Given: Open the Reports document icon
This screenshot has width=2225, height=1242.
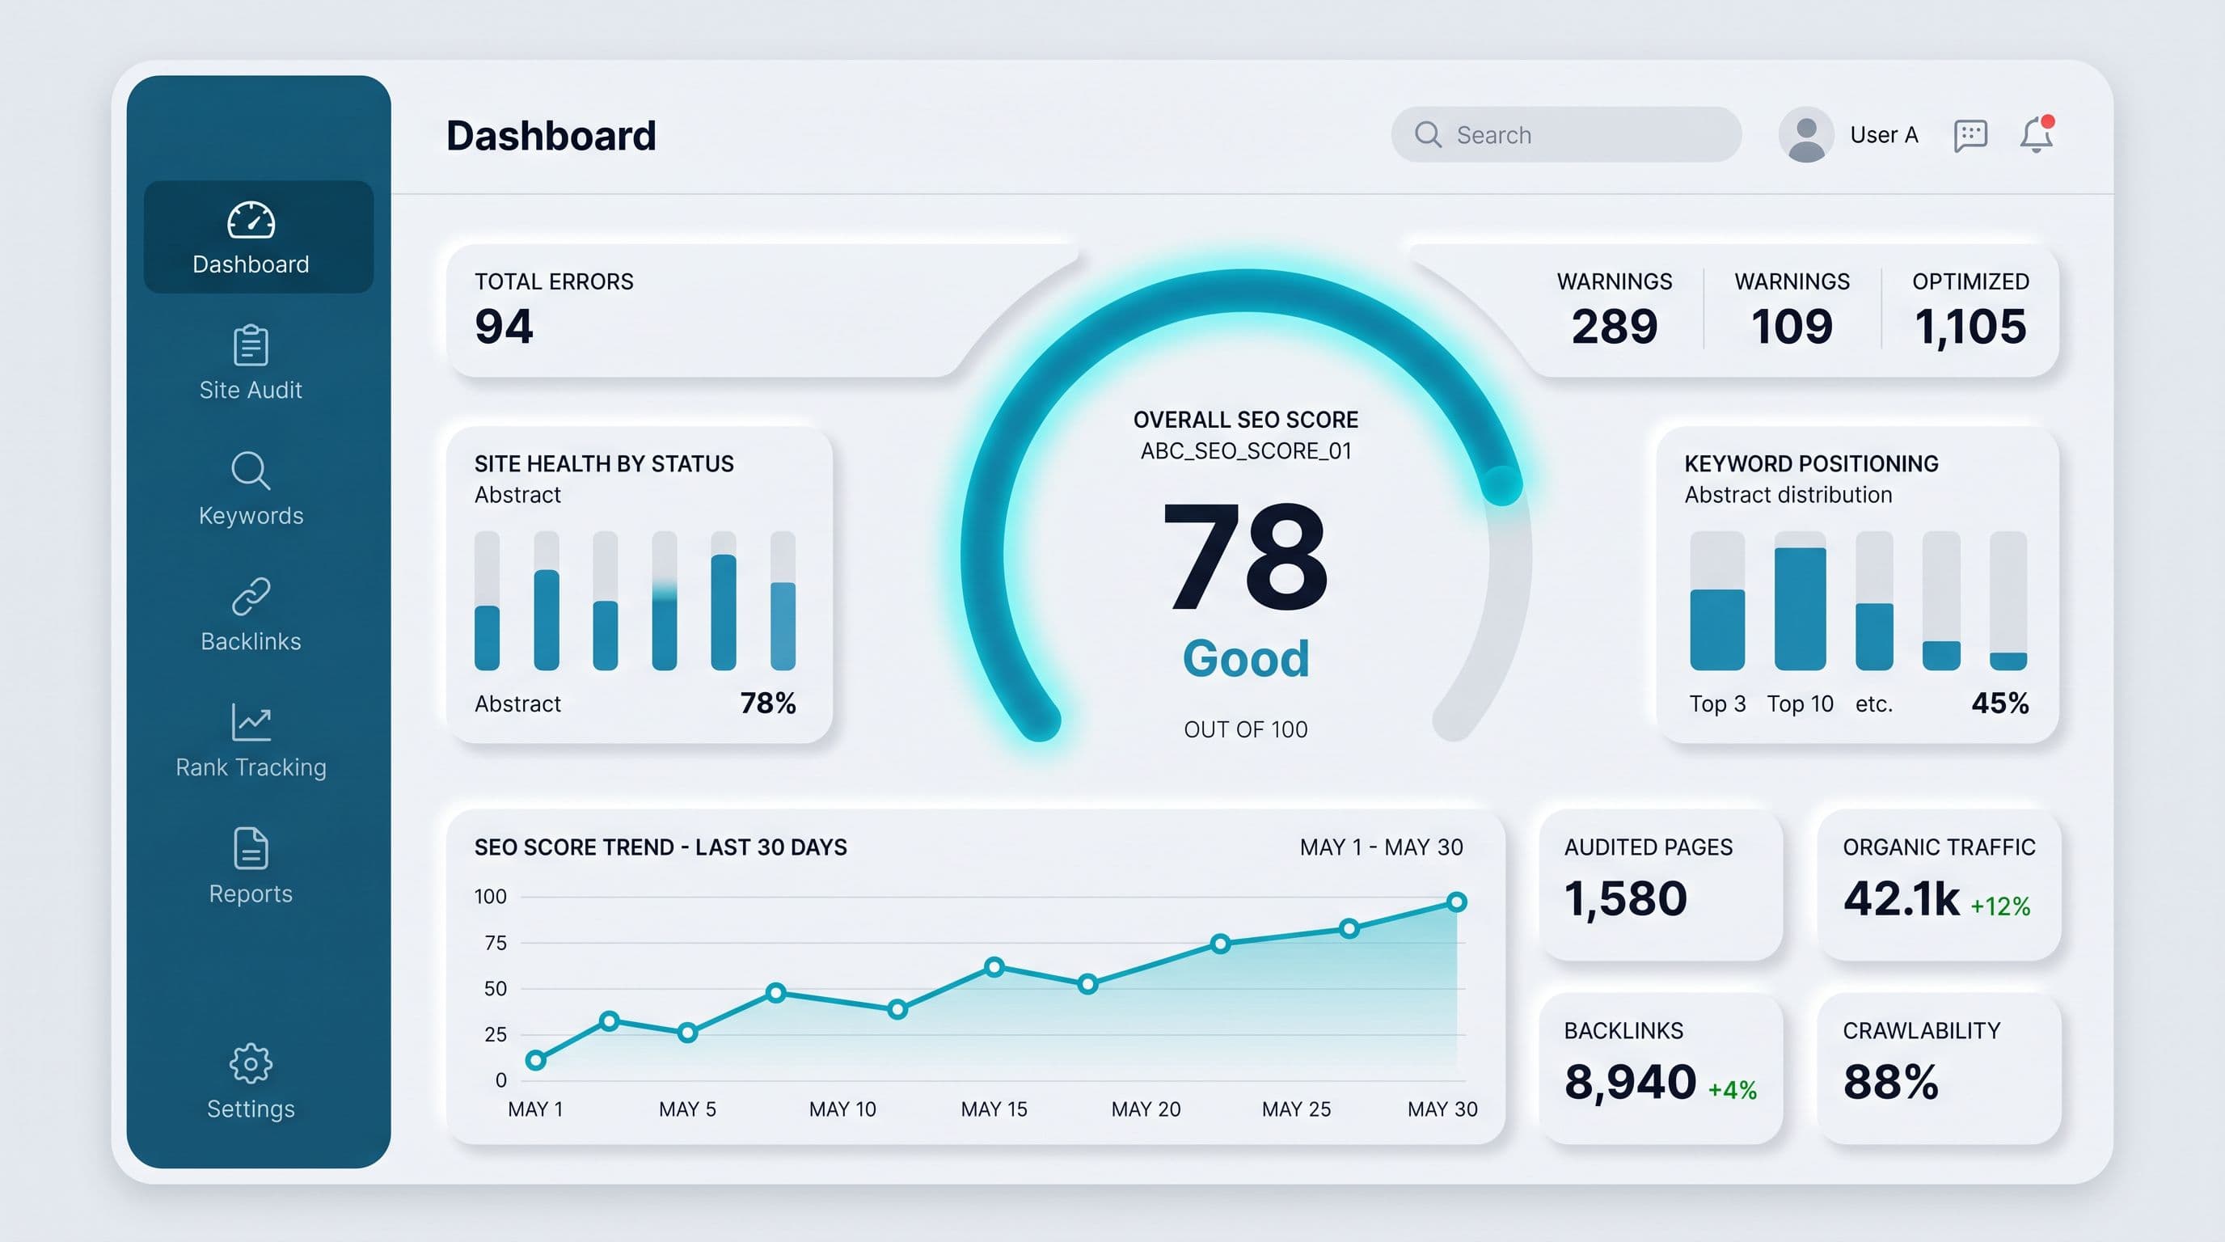Looking at the screenshot, I should tap(251, 848).
